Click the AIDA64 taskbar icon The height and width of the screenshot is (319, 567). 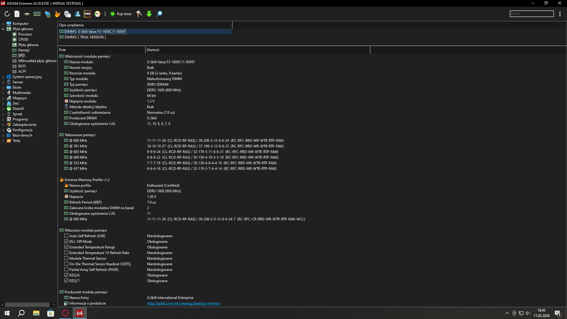point(80,313)
